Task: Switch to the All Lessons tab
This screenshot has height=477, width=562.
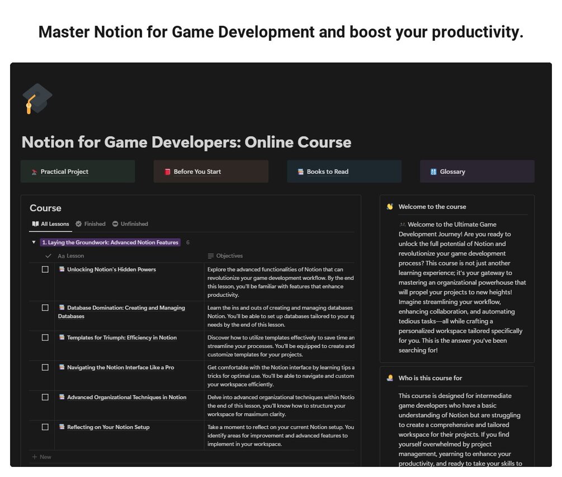Action: coord(50,224)
